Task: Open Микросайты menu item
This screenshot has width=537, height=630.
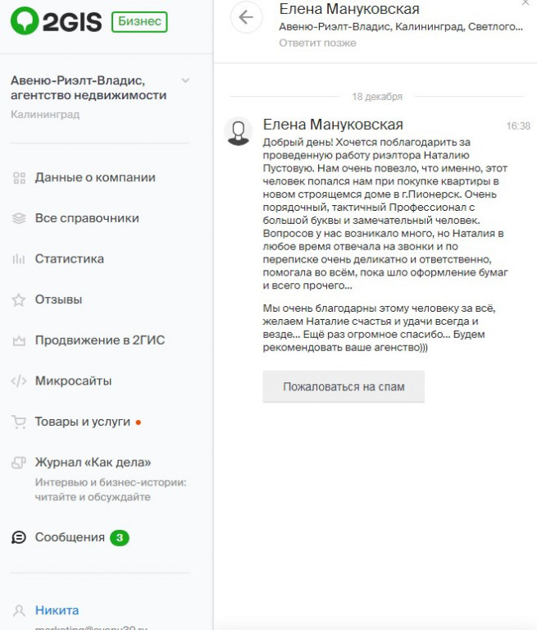Action: tap(74, 381)
